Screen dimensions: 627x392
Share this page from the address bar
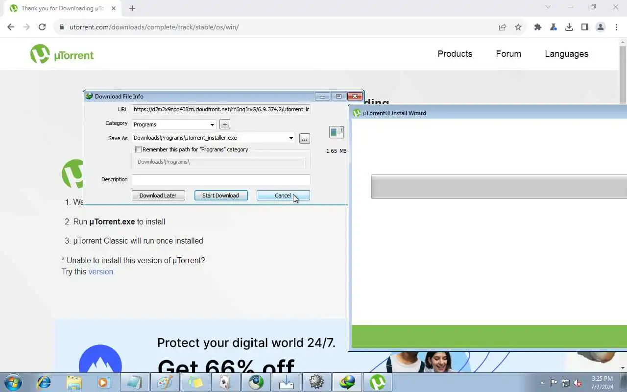click(x=503, y=27)
